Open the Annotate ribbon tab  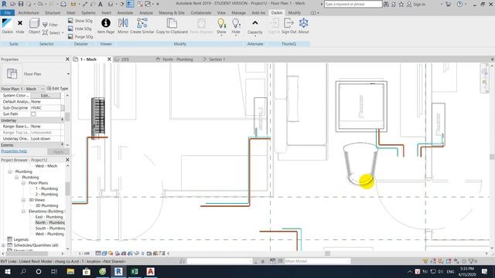tap(125, 13)
